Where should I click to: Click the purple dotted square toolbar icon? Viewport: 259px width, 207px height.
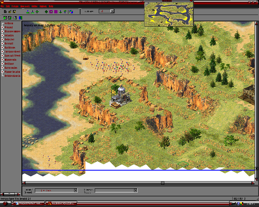(x=51, y=12)
